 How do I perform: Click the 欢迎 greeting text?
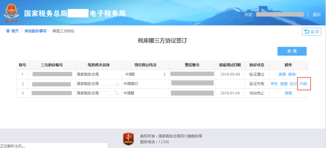(249, 14)
